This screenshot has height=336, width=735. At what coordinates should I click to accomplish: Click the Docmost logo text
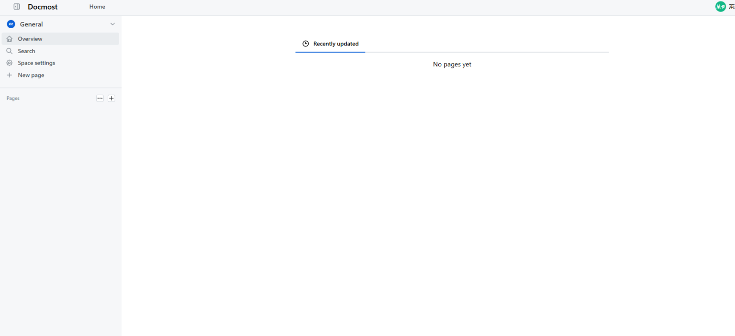click(43, 7)
